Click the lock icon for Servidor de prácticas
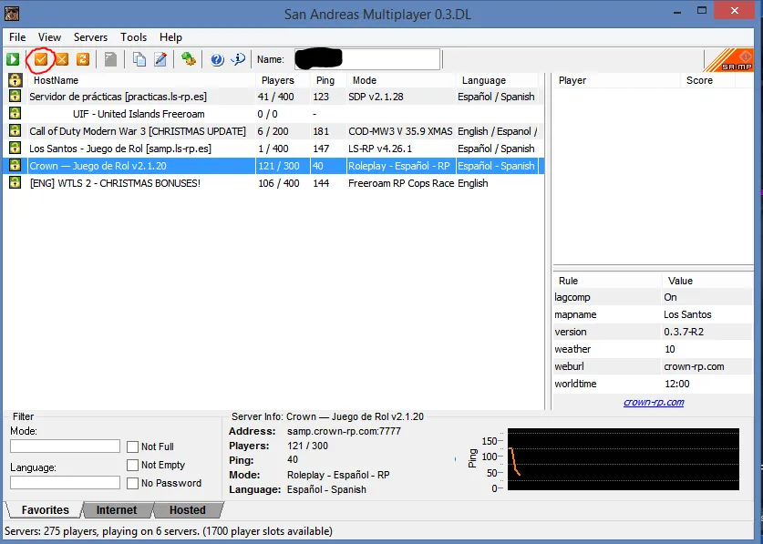 pos(15,97)
